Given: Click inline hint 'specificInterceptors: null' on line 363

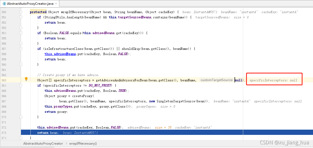Looking at the screenshot, I should click(x=273, y=80).
